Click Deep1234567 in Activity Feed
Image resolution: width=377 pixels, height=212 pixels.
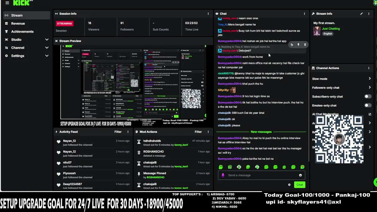pos(72,184)
